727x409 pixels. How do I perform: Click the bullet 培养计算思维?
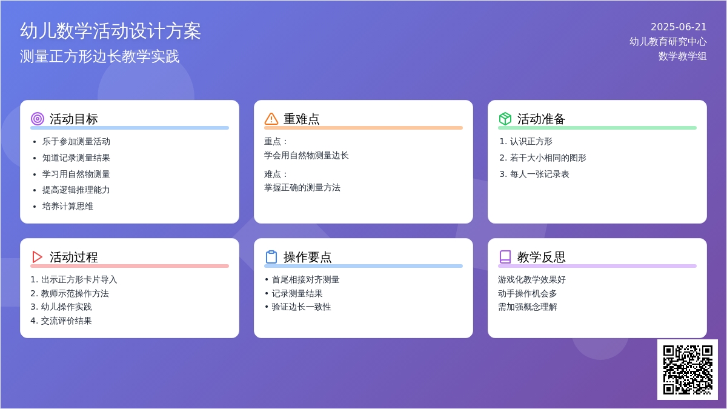click(68, 206)
